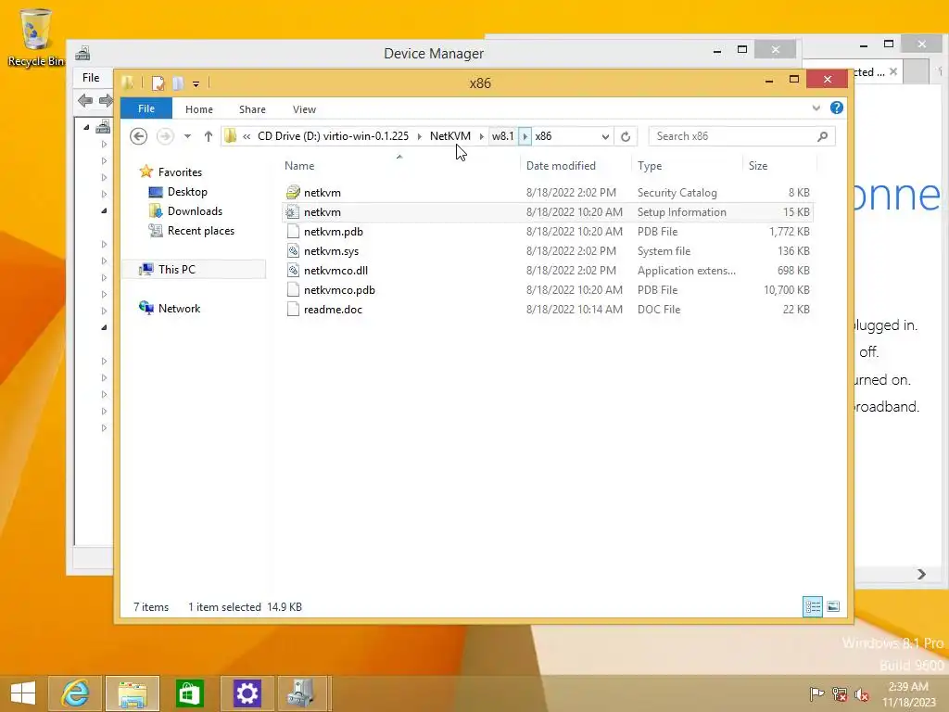Open the File ribbon tab
Screen dimensions: 949x712
click(x=146, y=108)
